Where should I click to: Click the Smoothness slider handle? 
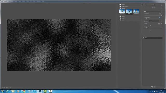click(147, 19)
